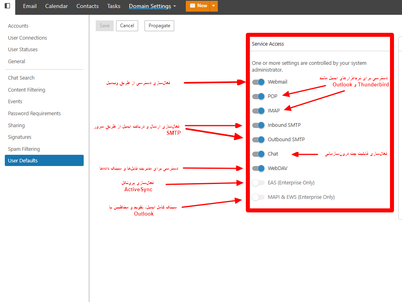
Task: Enable the EAS (Enterprise Only) toggle
Action: pyautogui.click(x=259, y=183)
